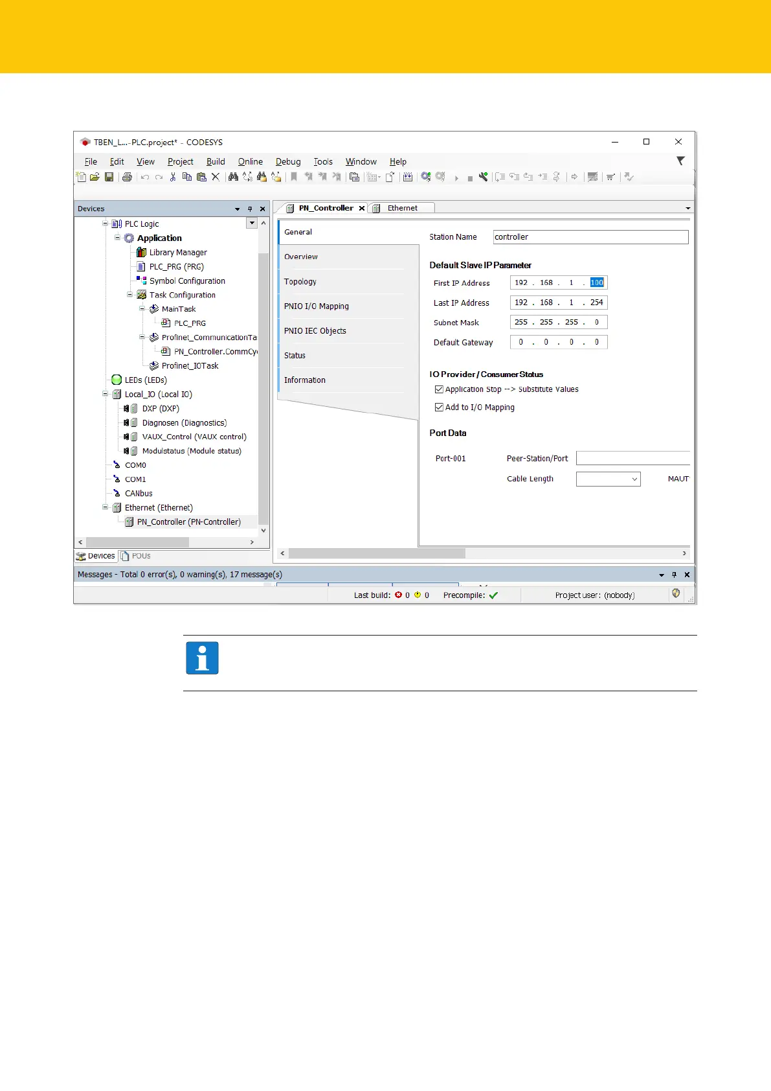The image size is (771, 1091).
Task: Click the Paste clipboard icon
Action: [x=201, y=177]
